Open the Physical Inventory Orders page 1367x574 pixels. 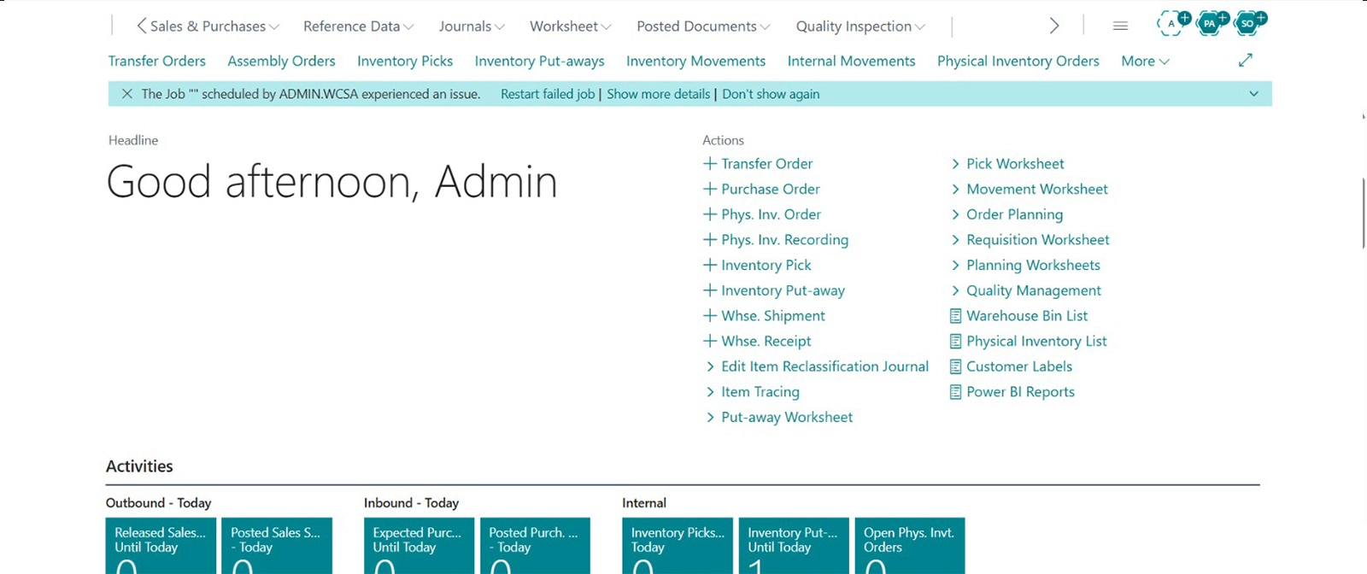tap(1018, 61)
